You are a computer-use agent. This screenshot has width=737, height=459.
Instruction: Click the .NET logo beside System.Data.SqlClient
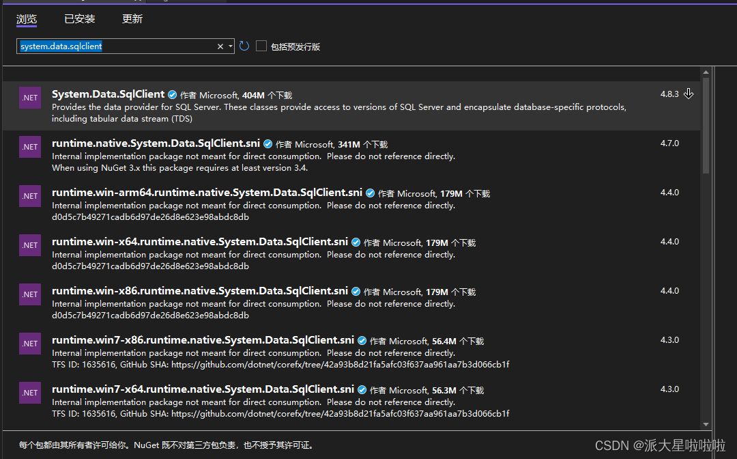click(x=29, y=97)
